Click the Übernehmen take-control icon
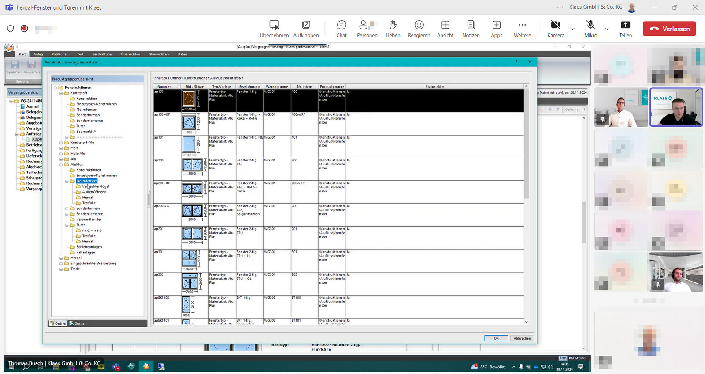This screenshot has width=705, height=374. (274, 25)
